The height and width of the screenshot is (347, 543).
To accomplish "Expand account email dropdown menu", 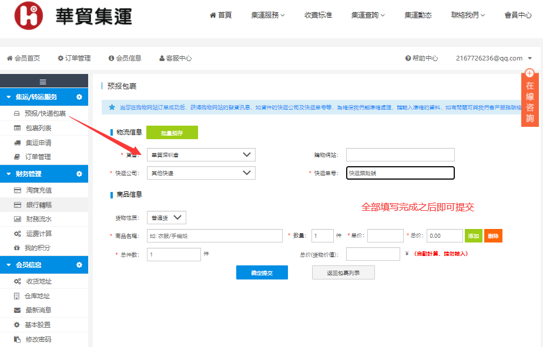I will click(x=529, y=58).
